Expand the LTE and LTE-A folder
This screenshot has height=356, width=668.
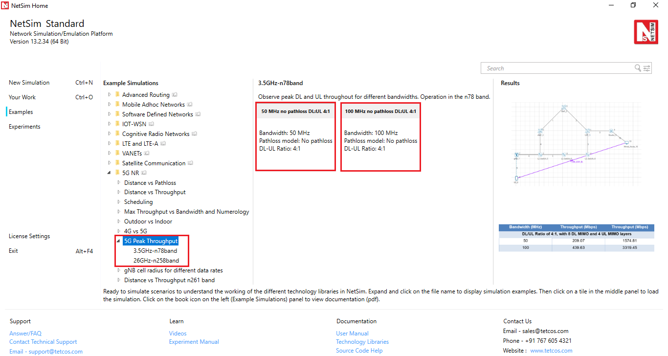110,144
